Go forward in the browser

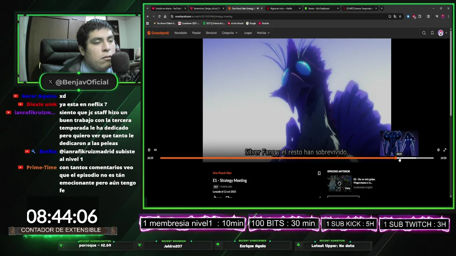pos(154,16)
